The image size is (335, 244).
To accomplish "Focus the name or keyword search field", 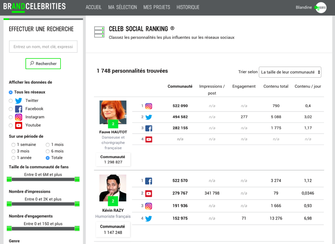I will [43, 47].
